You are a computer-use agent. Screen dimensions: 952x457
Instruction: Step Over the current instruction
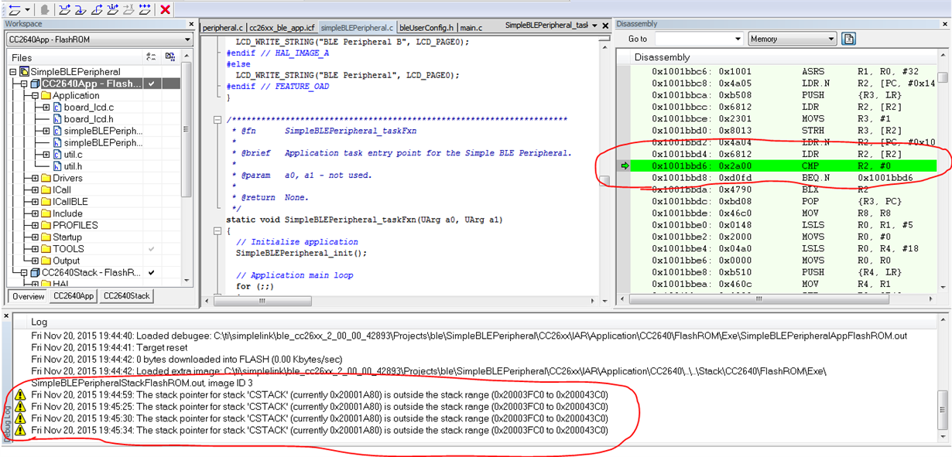pos(66,10)
